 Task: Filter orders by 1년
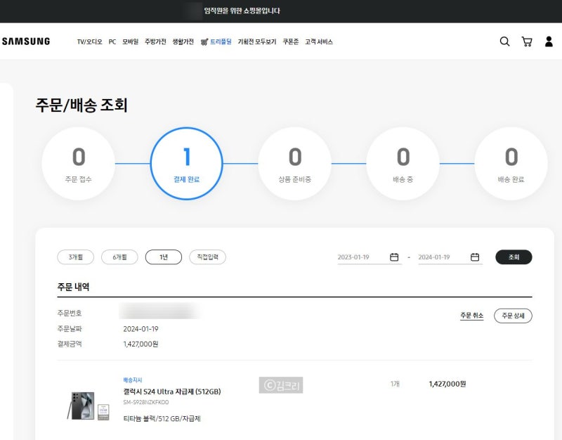pos(164,257)
